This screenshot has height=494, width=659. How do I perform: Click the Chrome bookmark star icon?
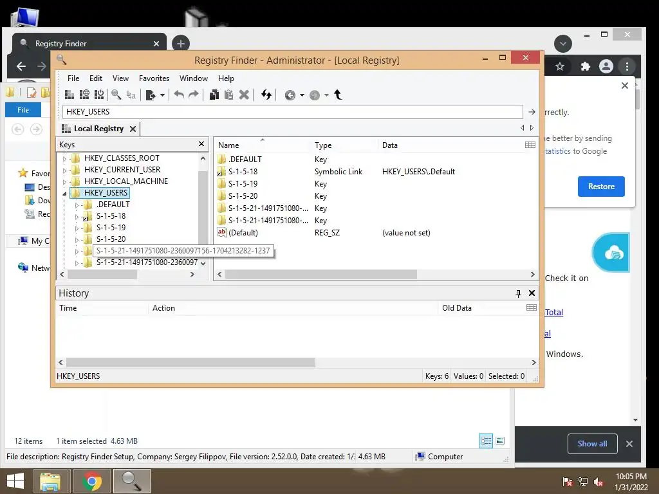[x=559, y=66]
